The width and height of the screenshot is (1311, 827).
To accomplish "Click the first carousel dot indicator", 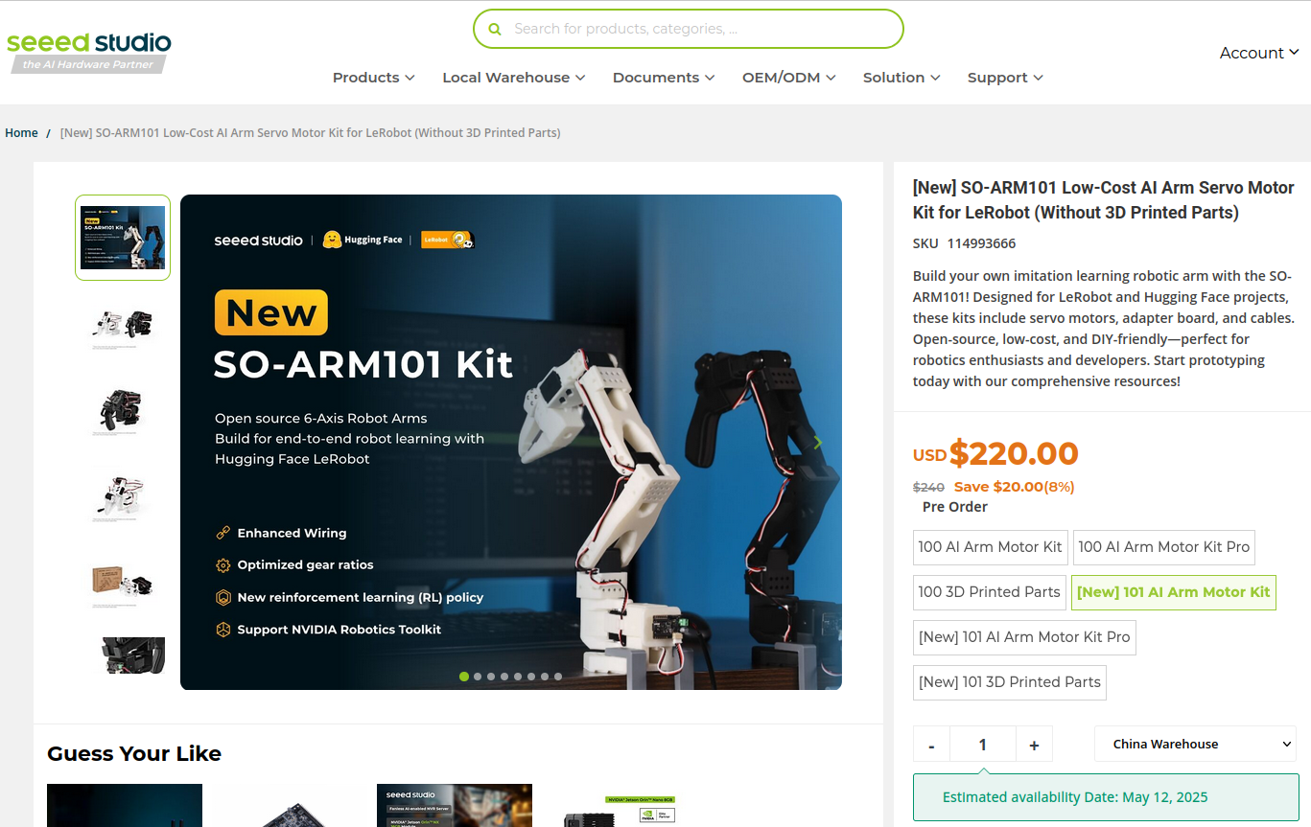I will 464,677.
